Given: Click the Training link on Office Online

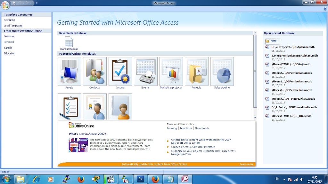Looking at the screenshot, I should pyautogui.click(x=172, y=128).
